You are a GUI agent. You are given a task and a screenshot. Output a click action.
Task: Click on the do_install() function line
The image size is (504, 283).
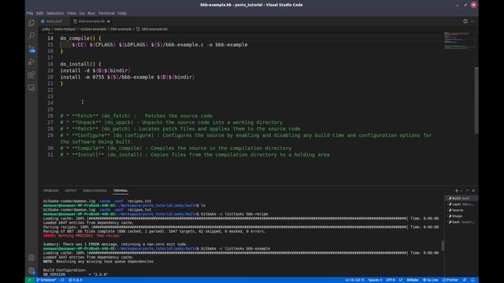point(80,64)
